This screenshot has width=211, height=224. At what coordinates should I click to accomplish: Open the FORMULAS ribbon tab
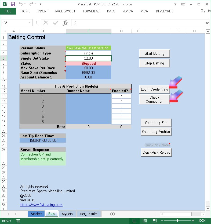(x=91, y=11)
